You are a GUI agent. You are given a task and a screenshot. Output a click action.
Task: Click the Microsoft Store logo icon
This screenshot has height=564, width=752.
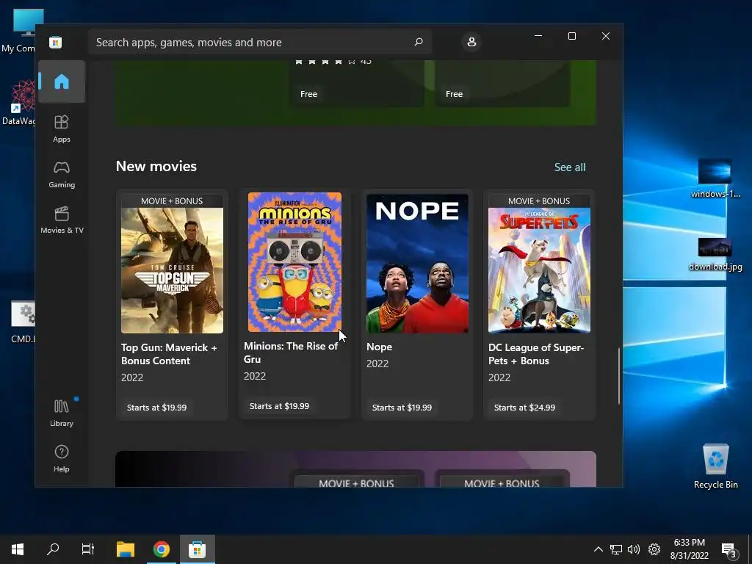55,42
